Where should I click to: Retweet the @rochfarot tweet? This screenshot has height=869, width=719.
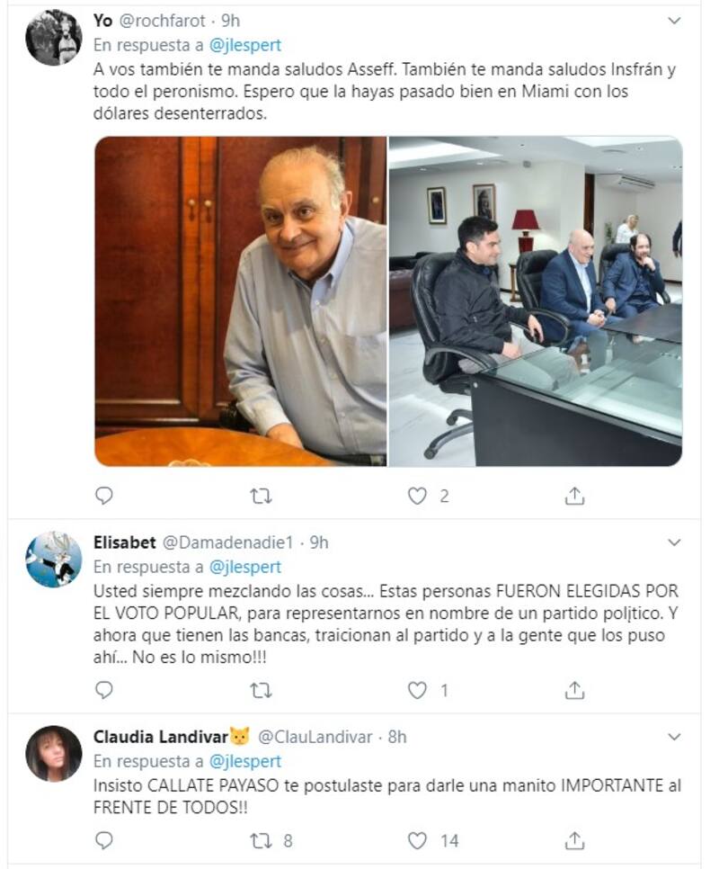click(x=261, y=496)
